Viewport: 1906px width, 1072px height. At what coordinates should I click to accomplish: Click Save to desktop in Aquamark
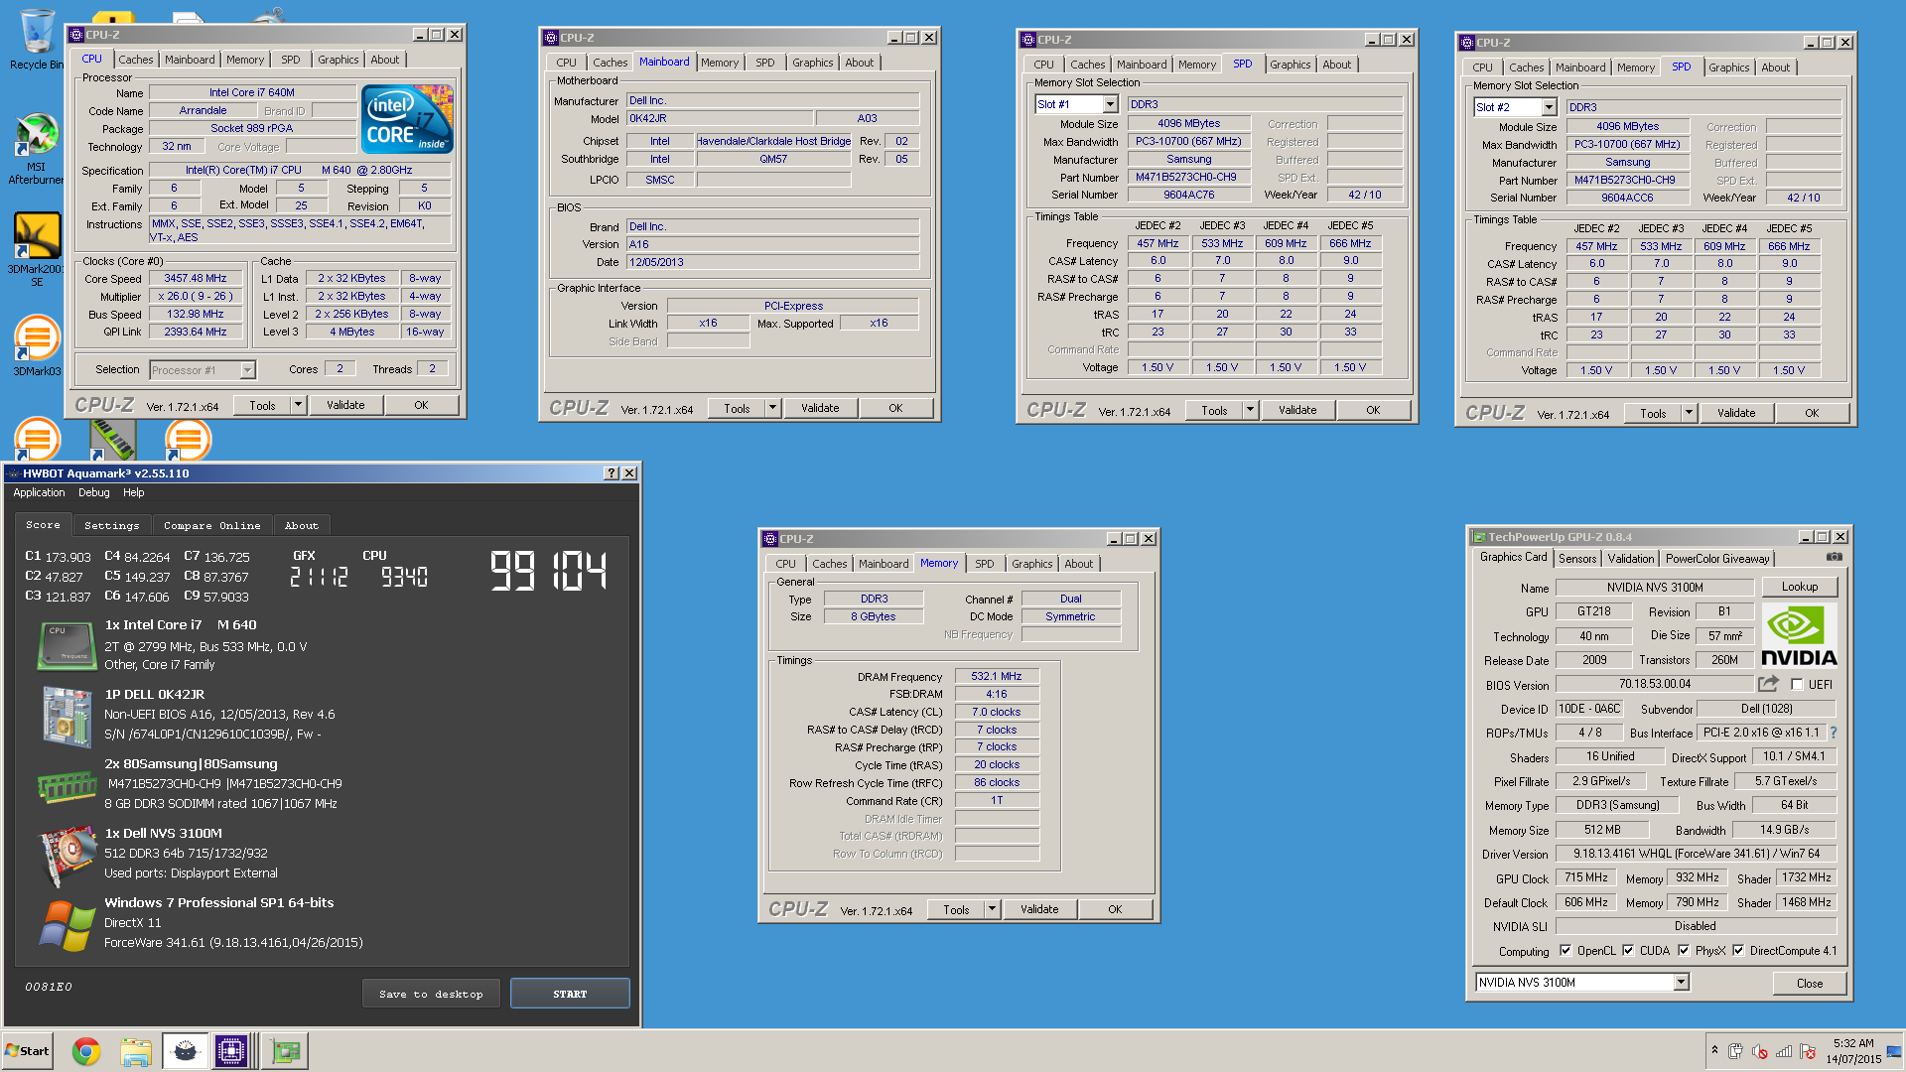tap(431, 994)
